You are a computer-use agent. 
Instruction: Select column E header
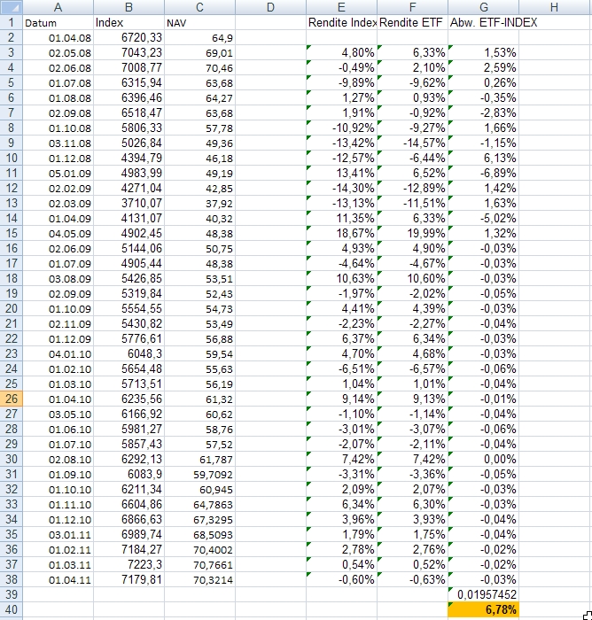point(341,7)
